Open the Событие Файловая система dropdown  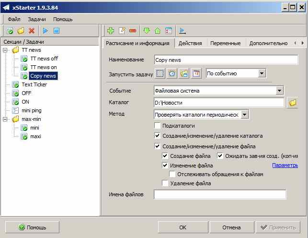[x=280, y=91]
